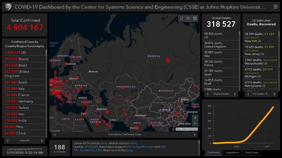
Task: Go to next map view after Cumulative Confirmed Cases
Action: pyautogui.click(x=195, y=135)
